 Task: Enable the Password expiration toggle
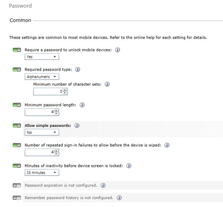pos(17,185)
